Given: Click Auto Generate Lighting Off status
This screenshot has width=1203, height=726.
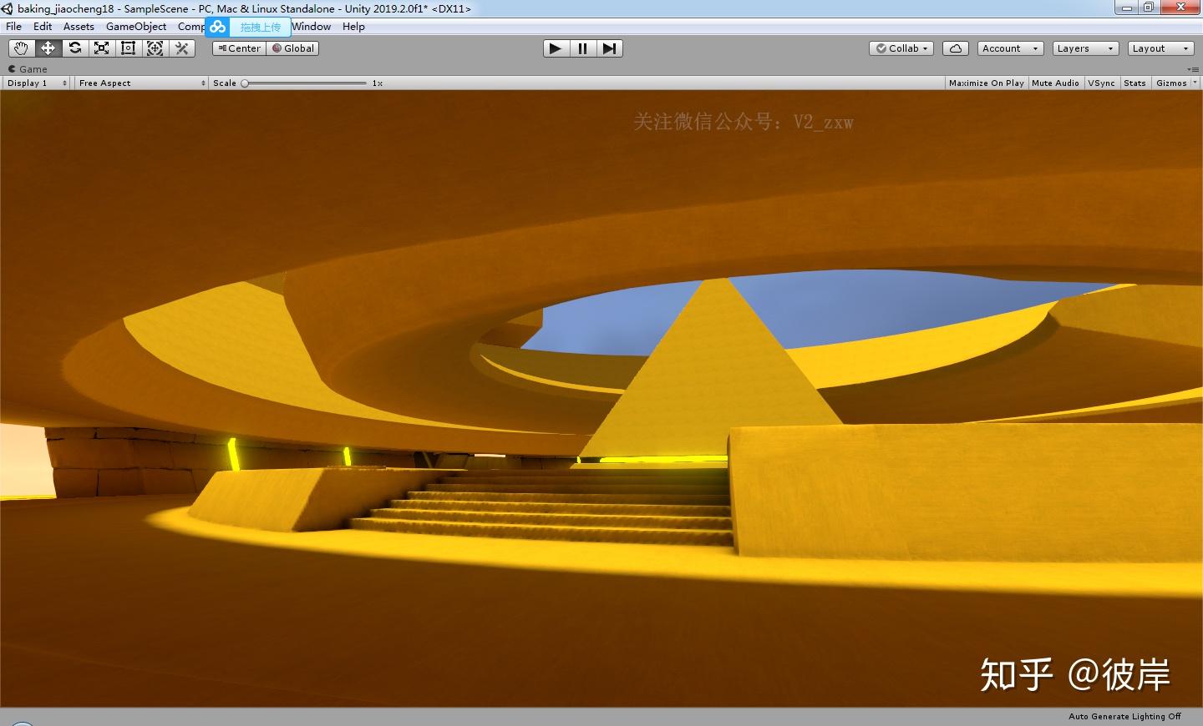Looking at the screenshot, I should point(1124,717).
